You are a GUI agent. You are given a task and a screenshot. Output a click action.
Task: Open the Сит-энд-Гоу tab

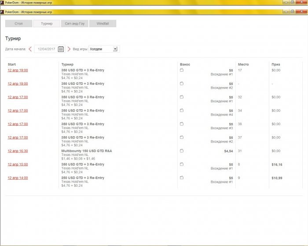[x=74, y=24]
